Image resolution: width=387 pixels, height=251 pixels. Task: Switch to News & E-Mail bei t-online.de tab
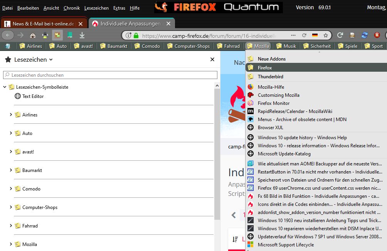click(44, 24)
